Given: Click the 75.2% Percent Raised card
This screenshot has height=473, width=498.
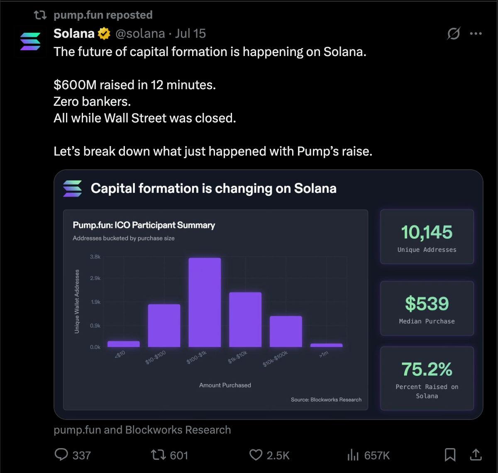Looking at the screenshot, I should (427, 378).
